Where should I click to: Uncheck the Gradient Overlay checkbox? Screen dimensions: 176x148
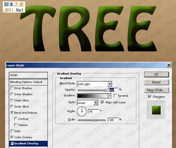12,143
